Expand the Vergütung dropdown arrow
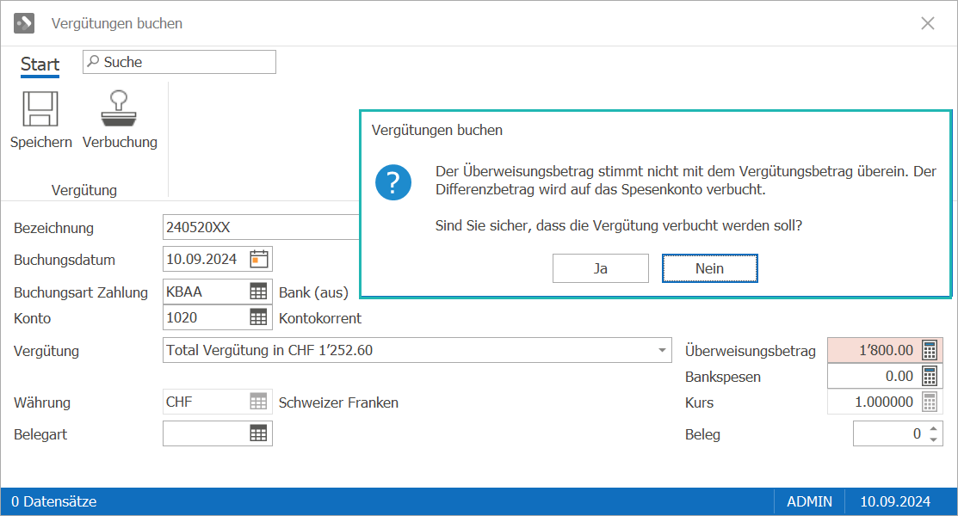 [x=662, y=350]
